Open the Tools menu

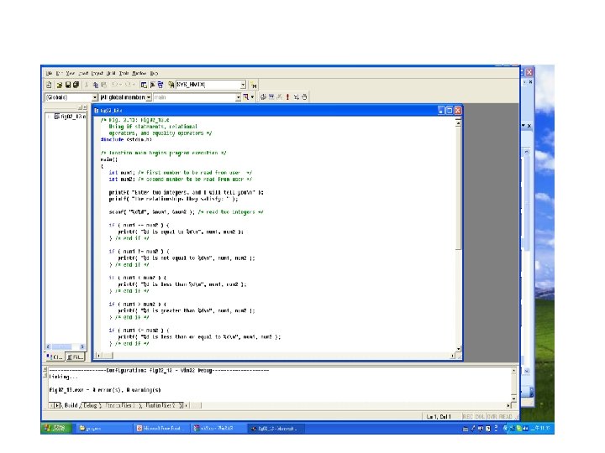(124, 73)
